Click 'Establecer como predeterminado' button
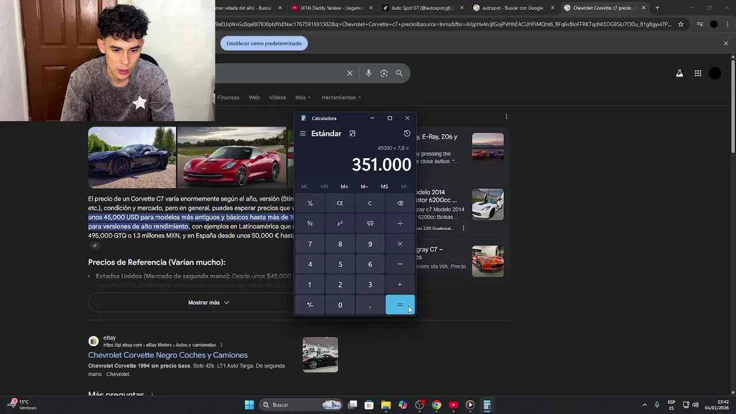Screen dimensions: 736x414 tap(264, 43)
